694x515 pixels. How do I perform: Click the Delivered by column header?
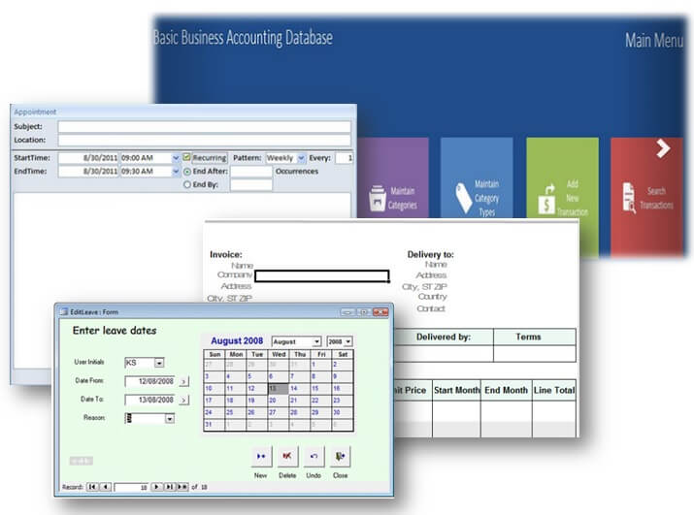click(443, 338)
